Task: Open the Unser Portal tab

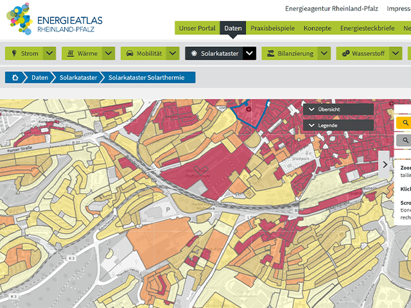Action: coord(197,28)
